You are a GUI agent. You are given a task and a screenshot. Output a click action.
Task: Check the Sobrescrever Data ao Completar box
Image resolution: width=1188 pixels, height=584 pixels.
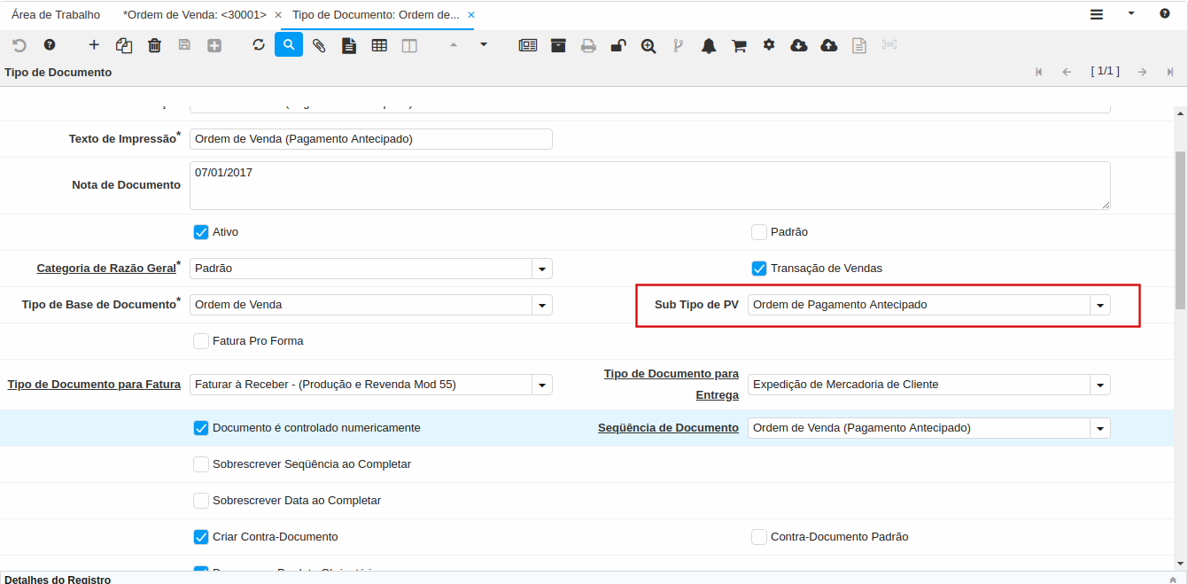(201, 501)
